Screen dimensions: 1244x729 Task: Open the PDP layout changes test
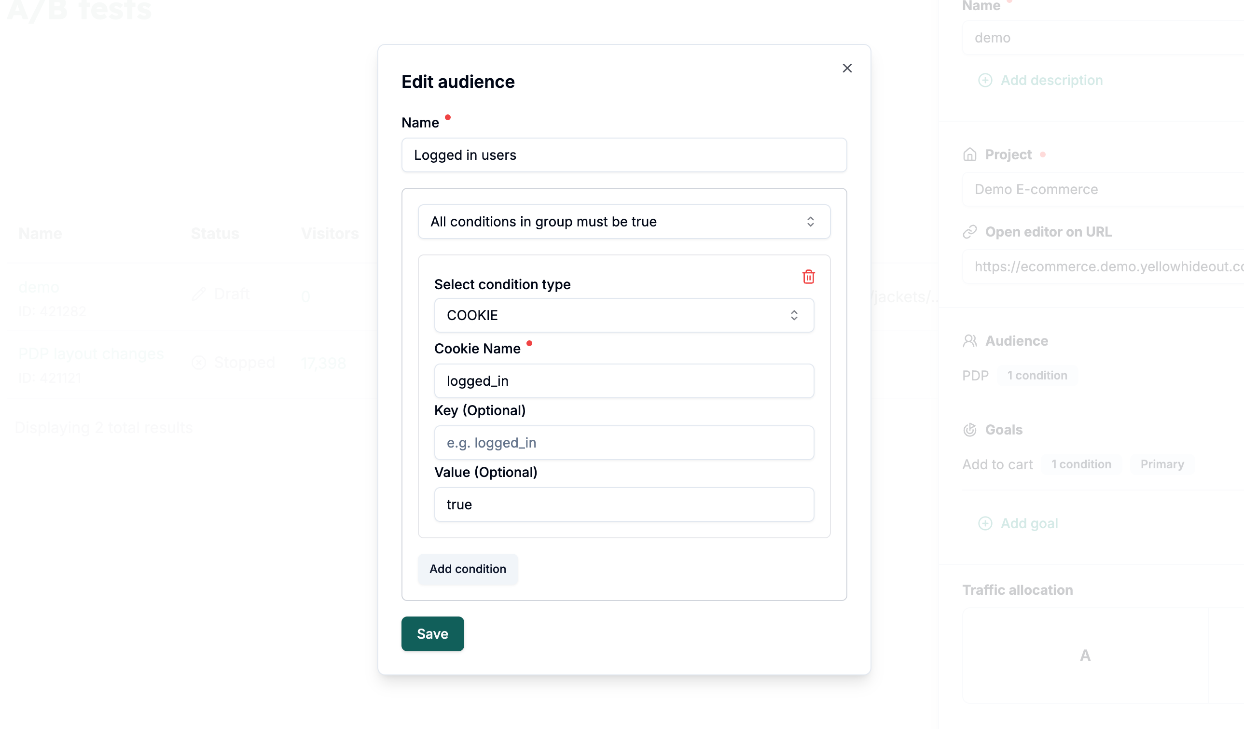point(91,353)
